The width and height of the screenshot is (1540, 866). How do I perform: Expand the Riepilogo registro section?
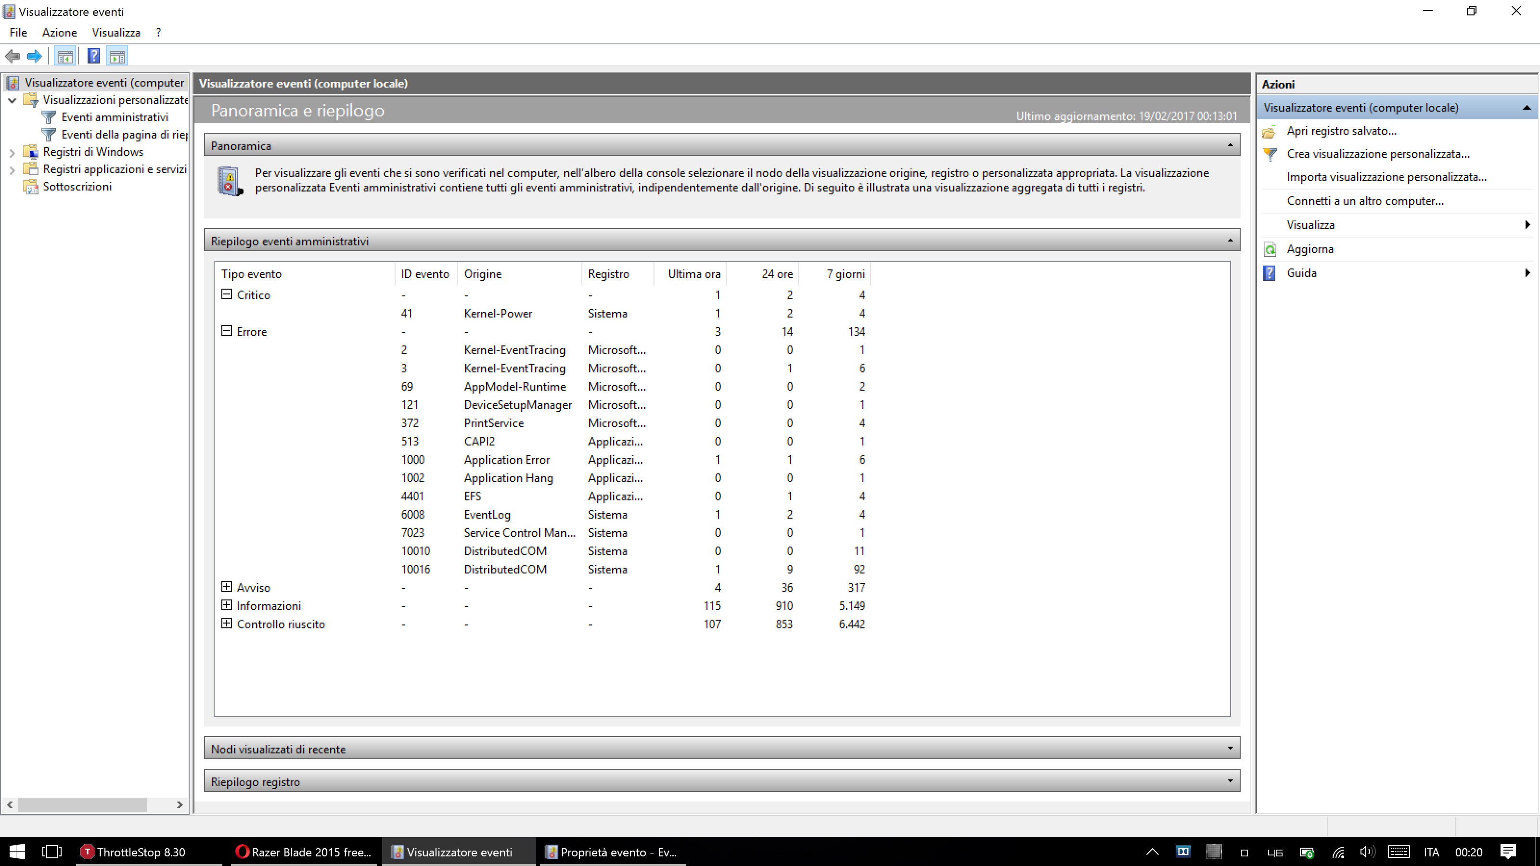click(1230, 781)
